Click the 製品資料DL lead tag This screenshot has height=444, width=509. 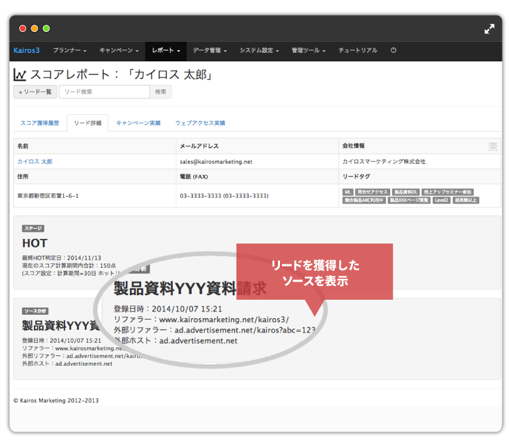click(x=406, y=192)
